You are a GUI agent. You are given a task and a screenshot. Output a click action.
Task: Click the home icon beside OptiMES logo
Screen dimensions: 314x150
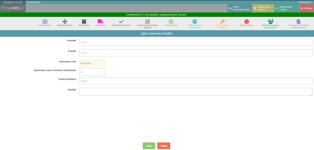[x=22, y=8]
